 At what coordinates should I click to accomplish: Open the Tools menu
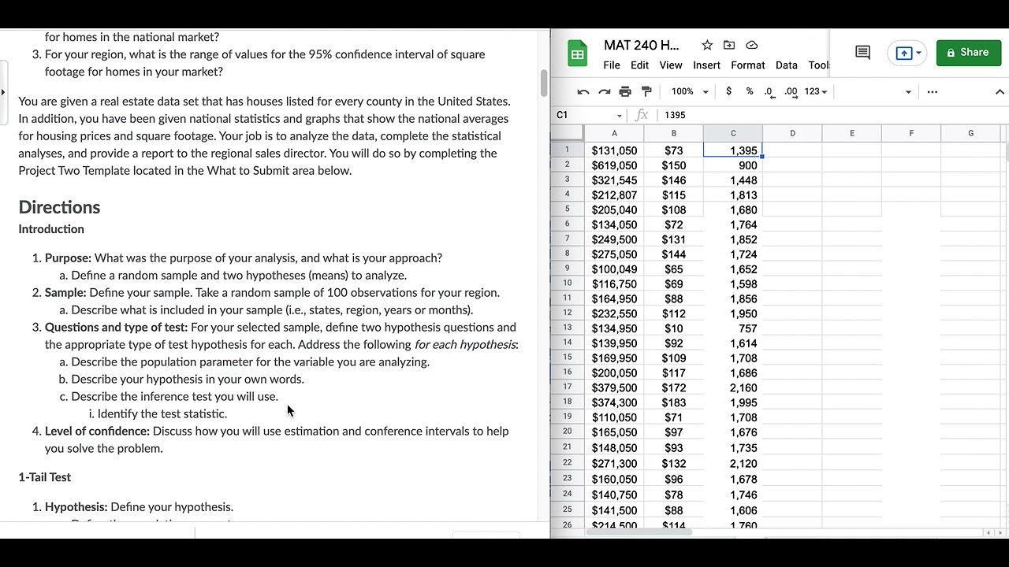click(819, 65)
